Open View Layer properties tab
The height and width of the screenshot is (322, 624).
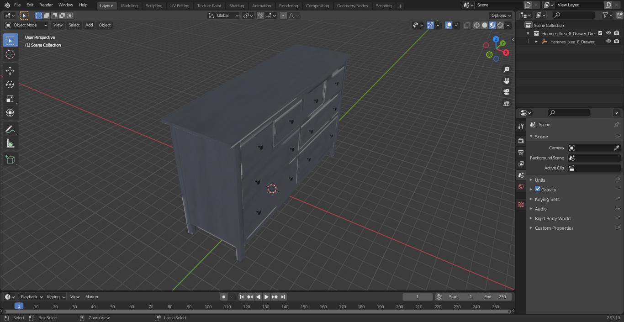(521, 164)
